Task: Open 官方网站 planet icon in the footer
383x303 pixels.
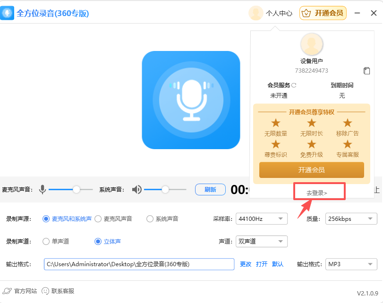Action: click(x=8, y=291)
